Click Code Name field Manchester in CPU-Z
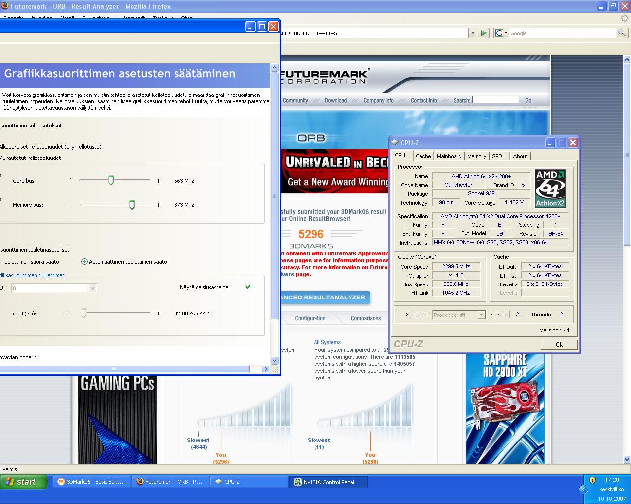Image resolution: width=631 pixels, height=504 pixels. pyautogui.click(x=458, y=185)
